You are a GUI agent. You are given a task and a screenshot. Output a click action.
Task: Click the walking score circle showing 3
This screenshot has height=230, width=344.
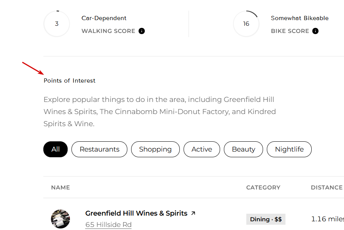pyautogui.click(x=57, y=24)
